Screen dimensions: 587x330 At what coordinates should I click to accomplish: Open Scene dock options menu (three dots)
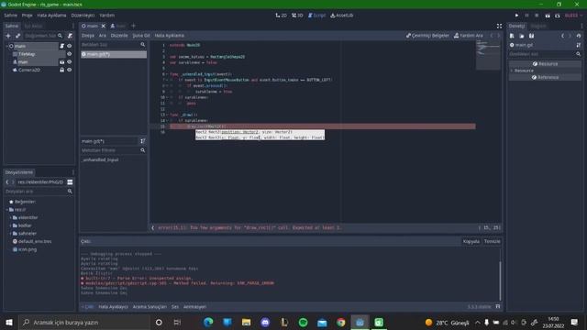pos(73,26)
